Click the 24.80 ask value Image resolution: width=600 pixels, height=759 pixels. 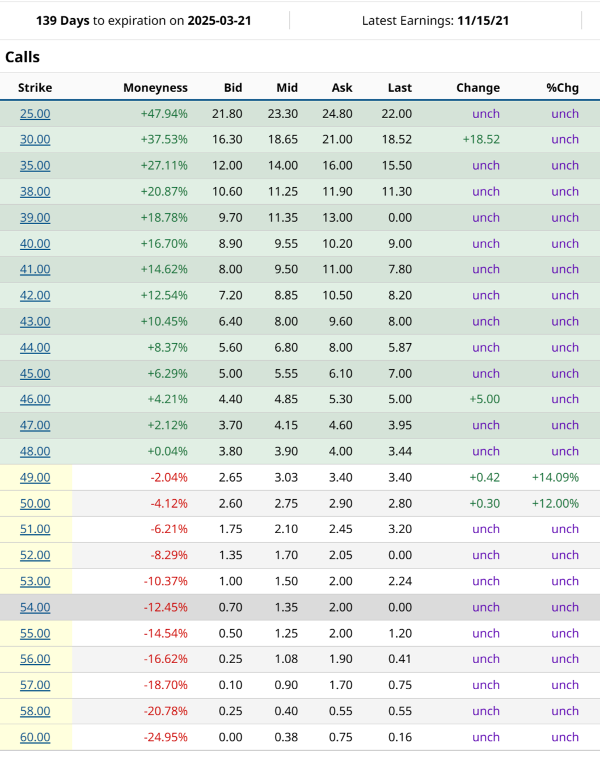tap(337, 113)
